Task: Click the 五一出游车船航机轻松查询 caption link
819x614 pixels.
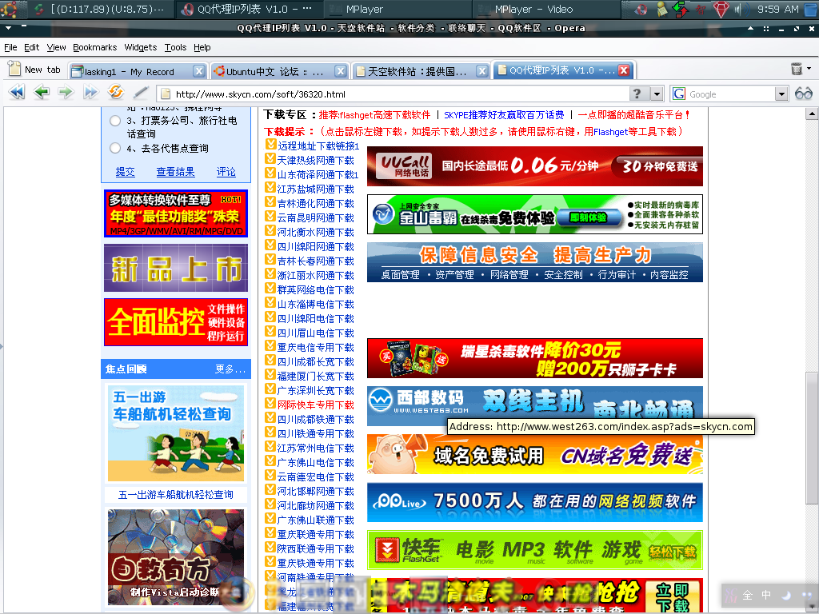Action: tap(175, 494)
